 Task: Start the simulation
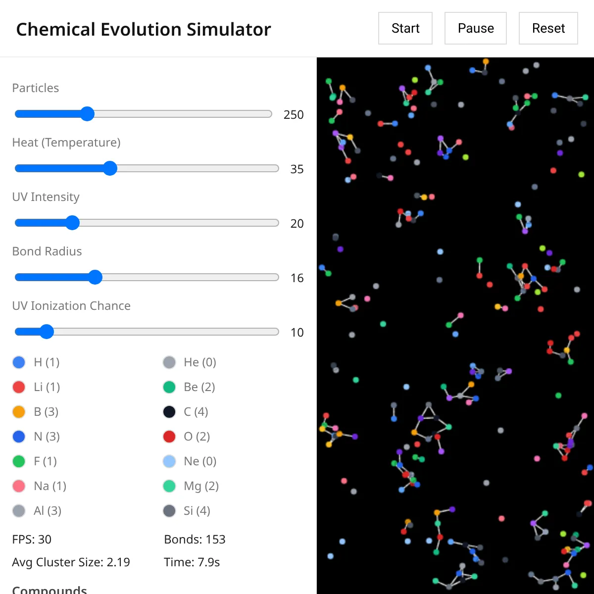[405, 28]
